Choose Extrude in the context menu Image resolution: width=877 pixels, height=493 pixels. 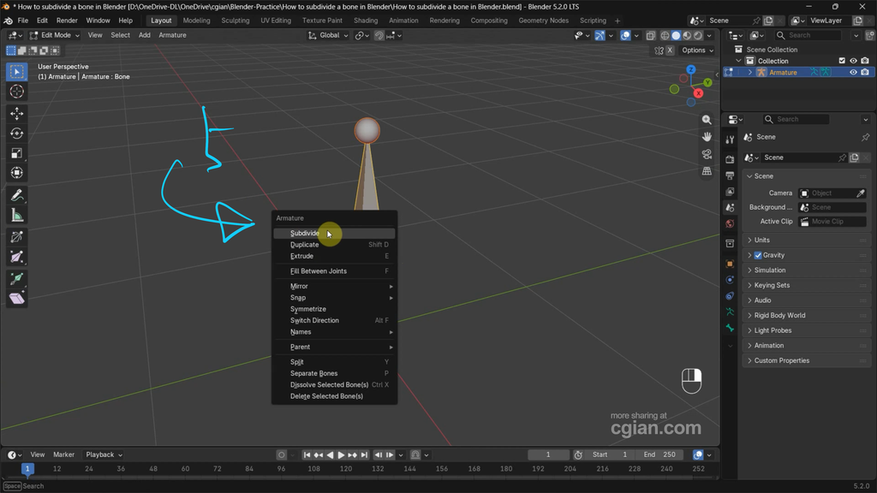(335, 256)
